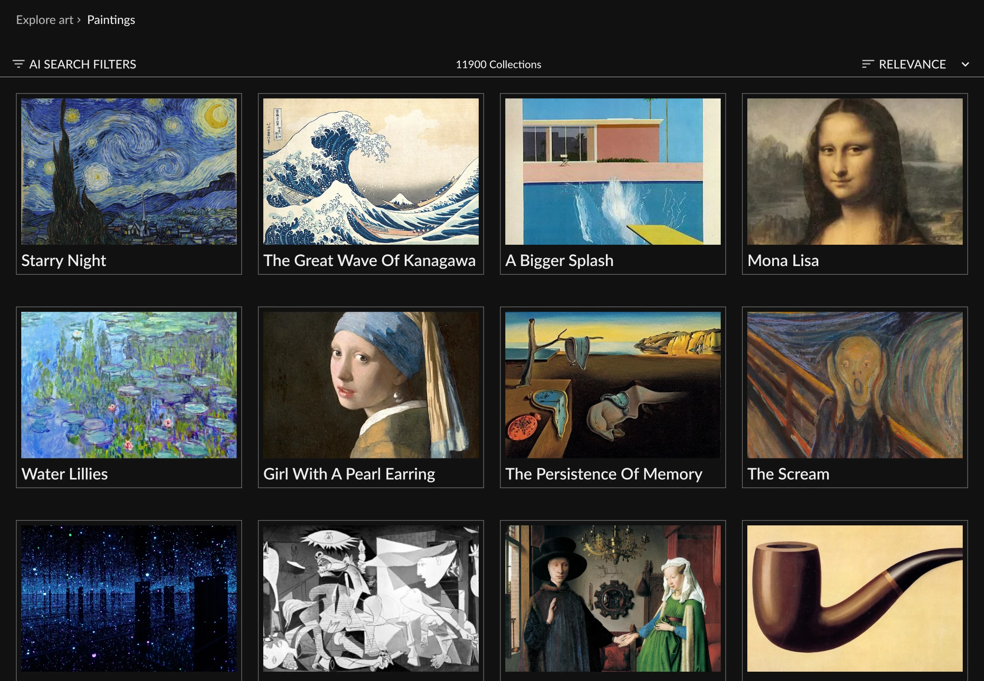This screenshot has height=681, width=984.
Task: Open the Arnolfini Portrait couple thumbnail
Action: tap(613, 598)
